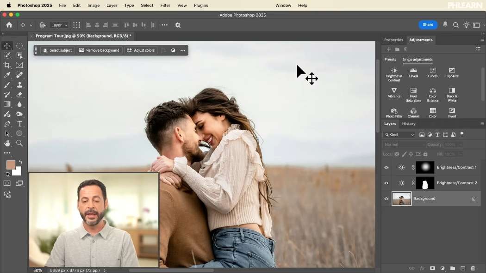Toggle filter for pixel layers
Image resolution: width=486 pixels, height=273 pixels.
pyautogui.click(x=422, y=134)
